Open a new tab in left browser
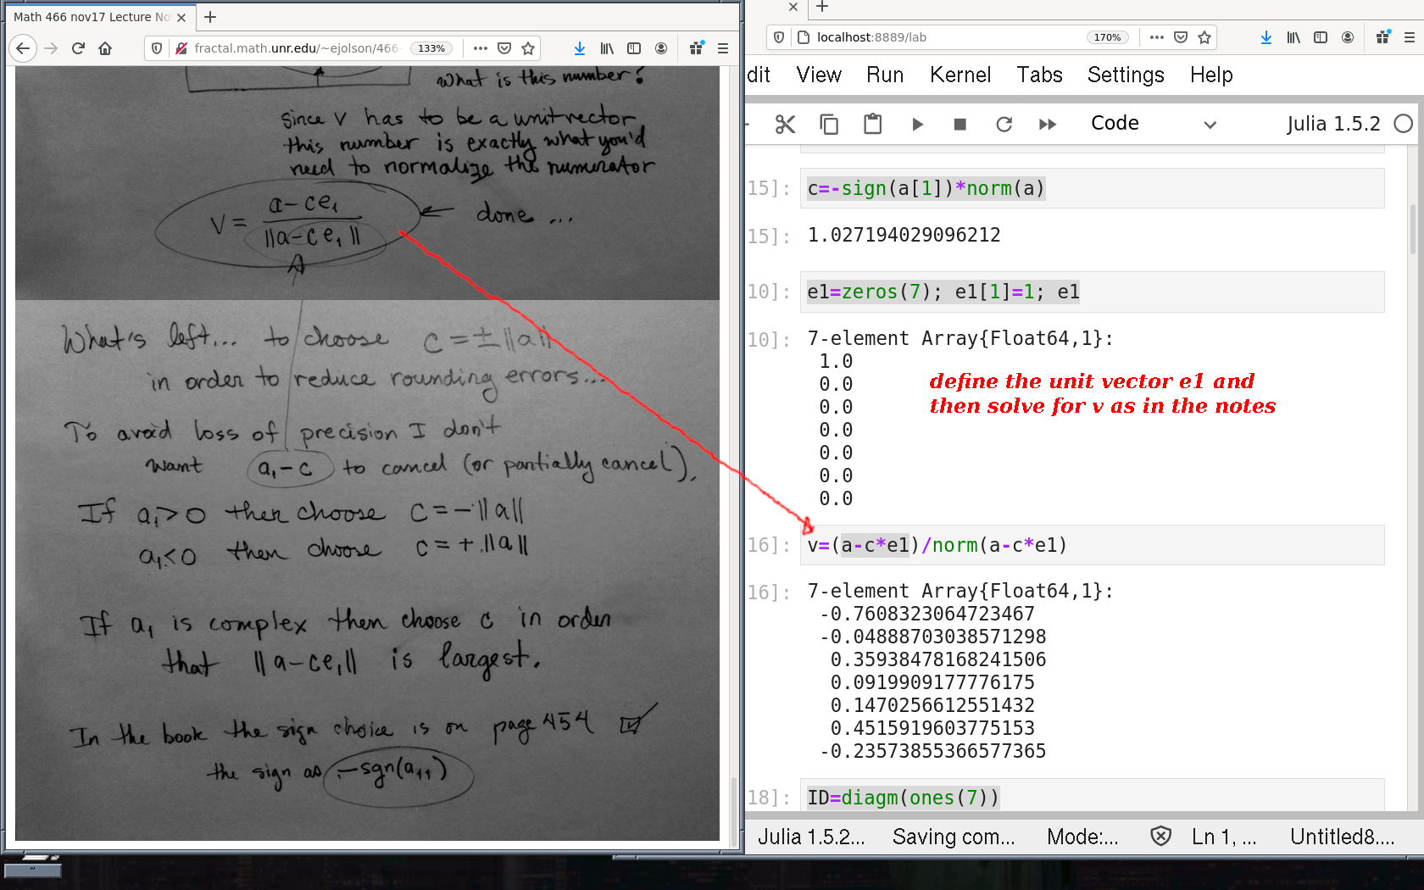 coord(211,17)
